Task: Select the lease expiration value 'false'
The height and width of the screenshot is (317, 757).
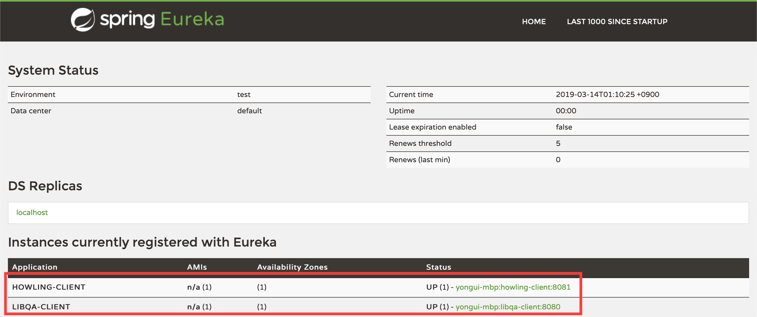Action: click(x=564, y=127)
